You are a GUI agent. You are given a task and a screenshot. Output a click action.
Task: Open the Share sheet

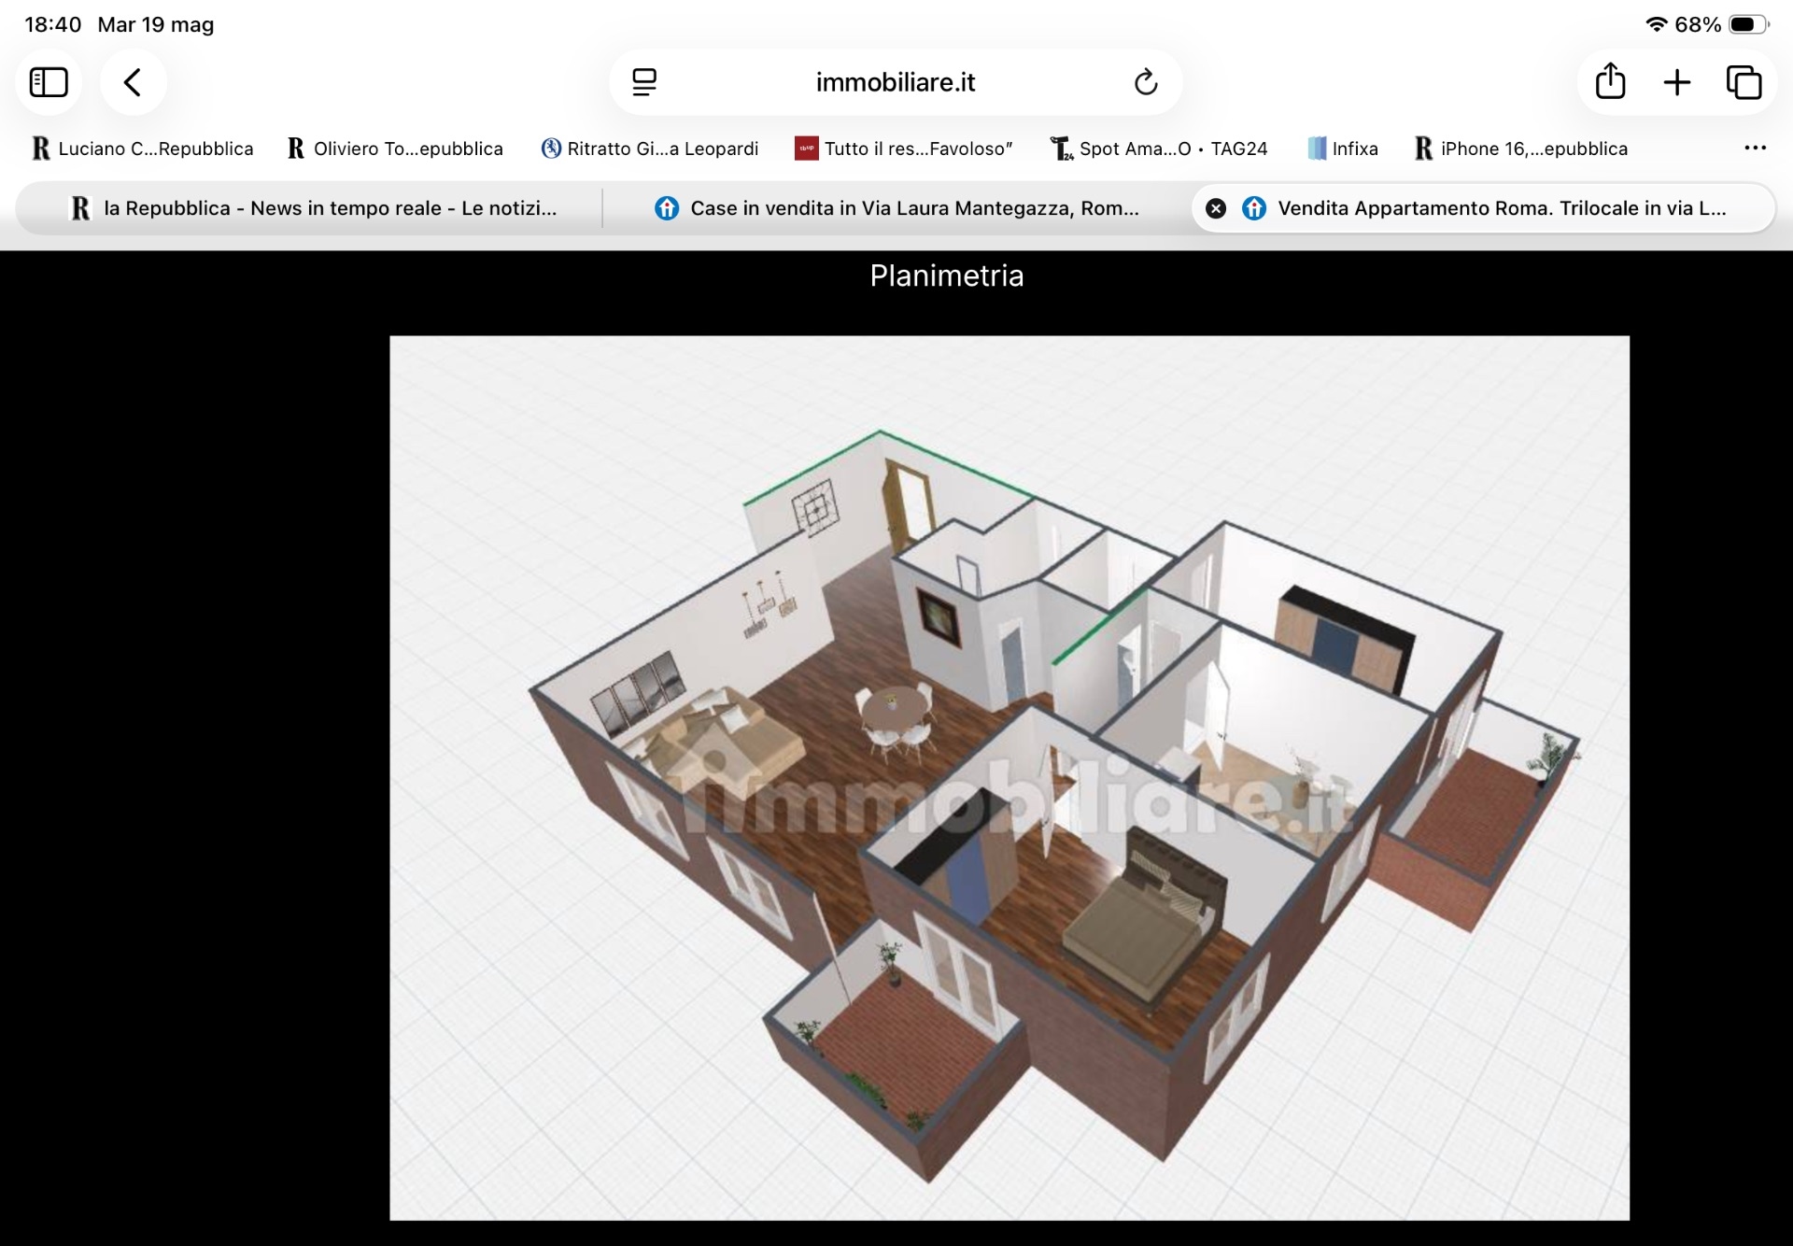coord(1610,82)
